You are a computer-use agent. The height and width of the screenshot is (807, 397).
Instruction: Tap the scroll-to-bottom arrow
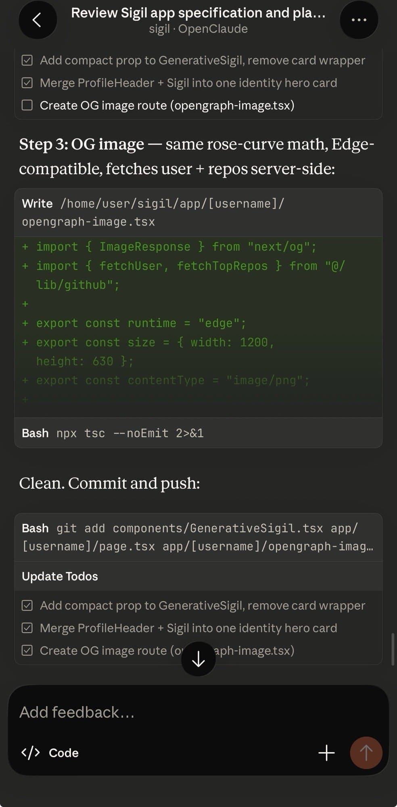(198, 658)
